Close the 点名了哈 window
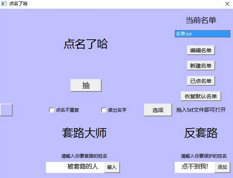Screen dimensions: 233x178 click(227, 4)
